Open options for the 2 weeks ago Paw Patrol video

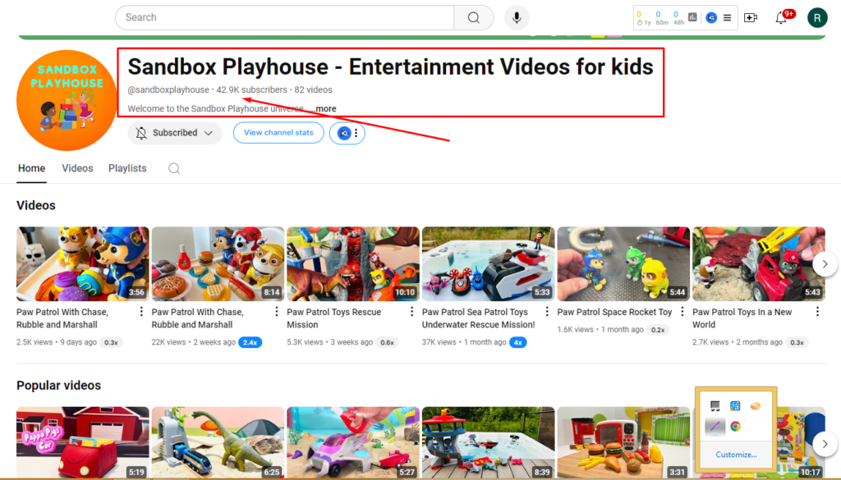tap(276, 312)
